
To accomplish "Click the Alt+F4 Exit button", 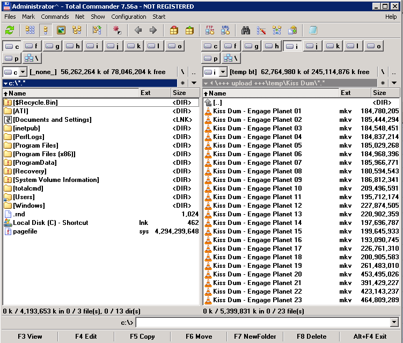I will tap(370, 337).
